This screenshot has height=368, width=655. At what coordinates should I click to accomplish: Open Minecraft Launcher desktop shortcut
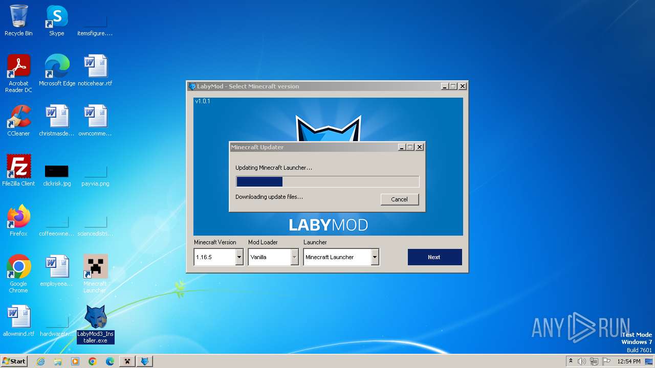click(95, 273)
